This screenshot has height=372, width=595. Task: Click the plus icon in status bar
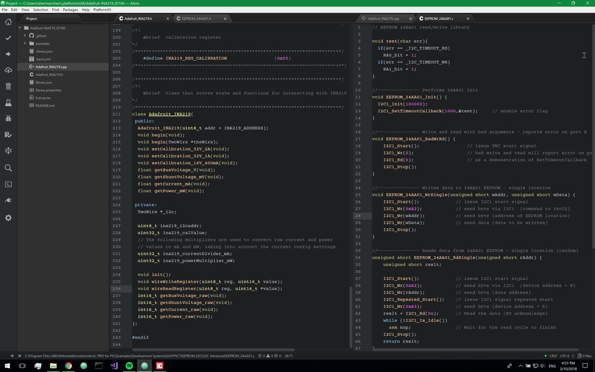[11, 356]
